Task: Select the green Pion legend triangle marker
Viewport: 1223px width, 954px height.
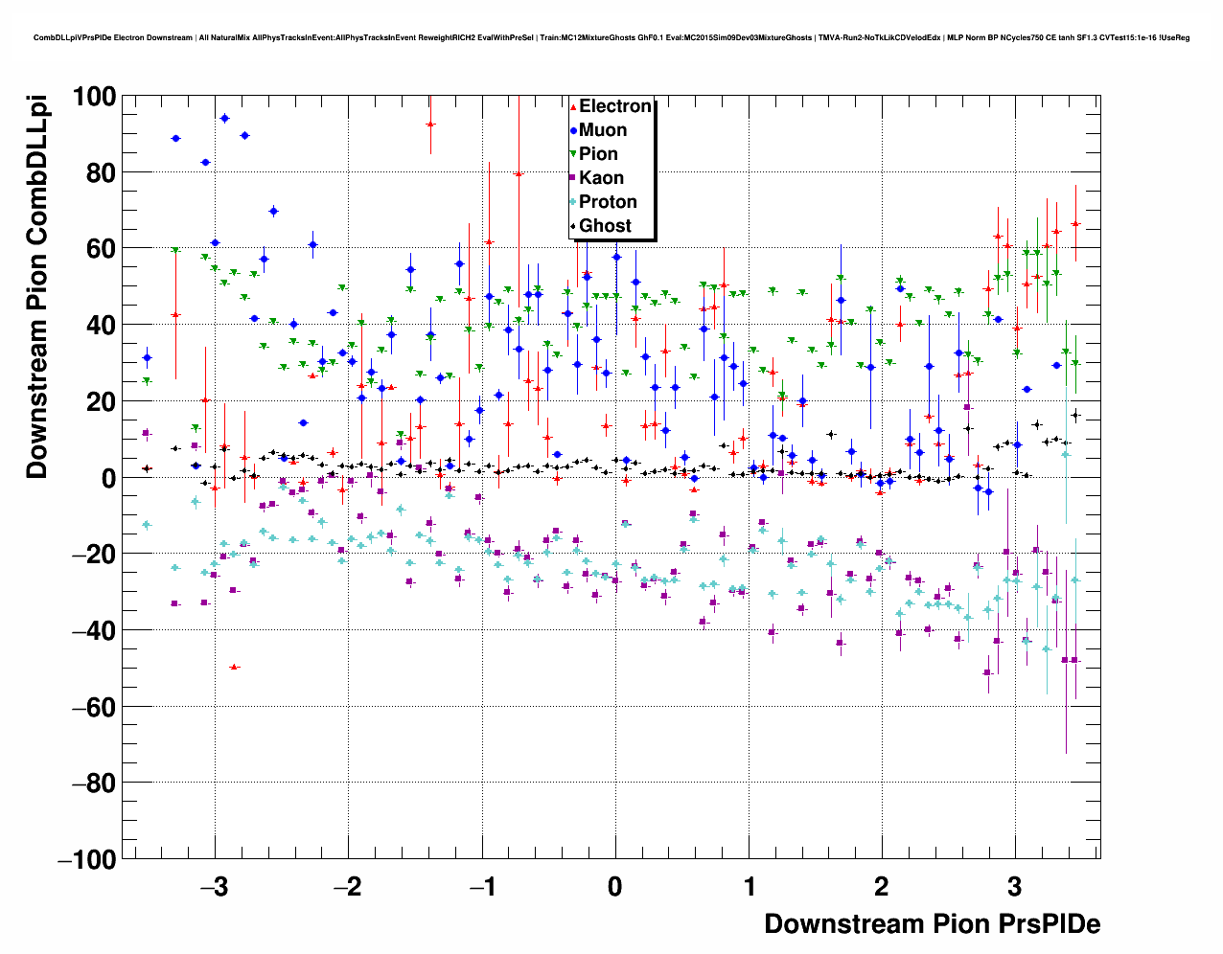Action: tap(573, 154)
